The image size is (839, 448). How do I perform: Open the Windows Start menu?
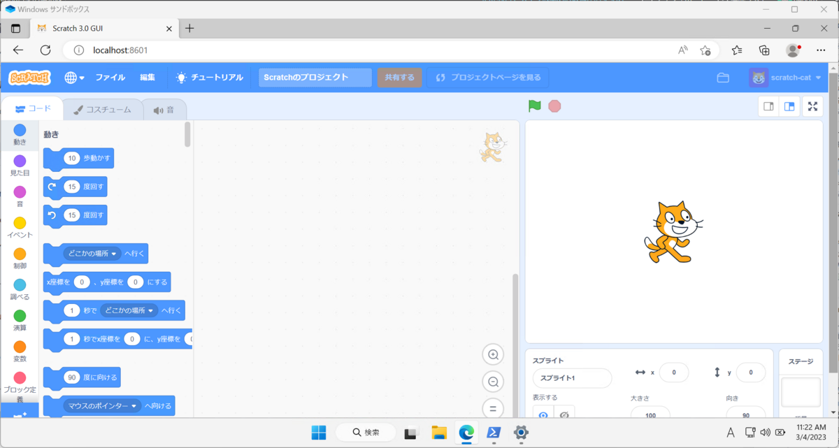319,433
